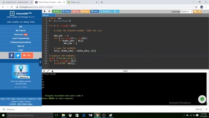Start the Debug session
The width and height of the screenshot is (209, 118).
pos(66,11)
